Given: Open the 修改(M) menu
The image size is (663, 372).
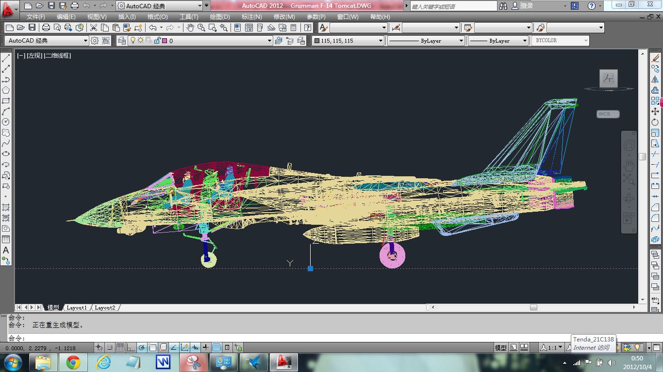Looking at the screenshot, I should point(284,17).
